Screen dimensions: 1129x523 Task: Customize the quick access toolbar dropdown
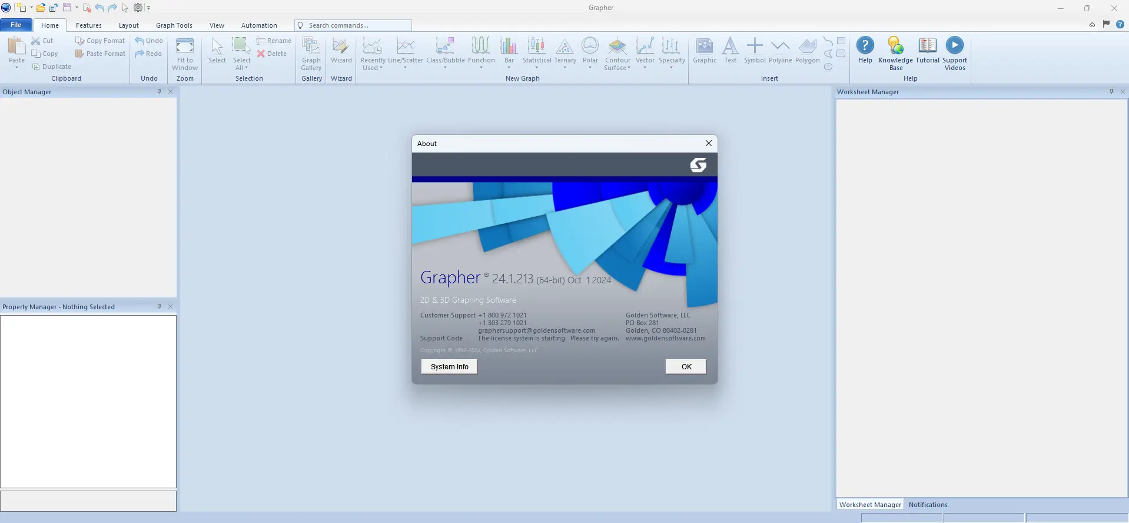click(x=149, y=8)
